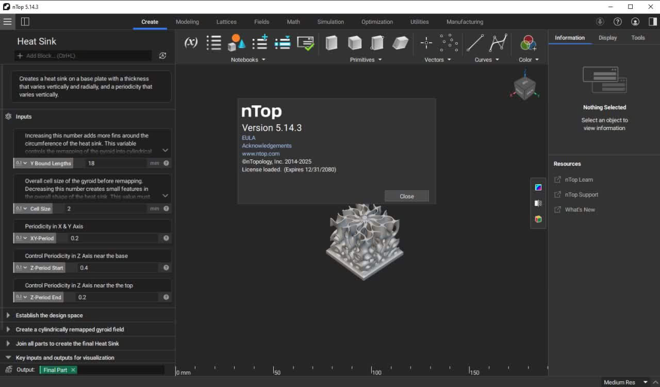Click the section view icon beside the viewport

pos(538,203)
